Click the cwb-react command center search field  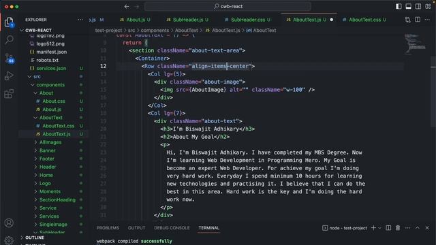click(x=228, y=6)
